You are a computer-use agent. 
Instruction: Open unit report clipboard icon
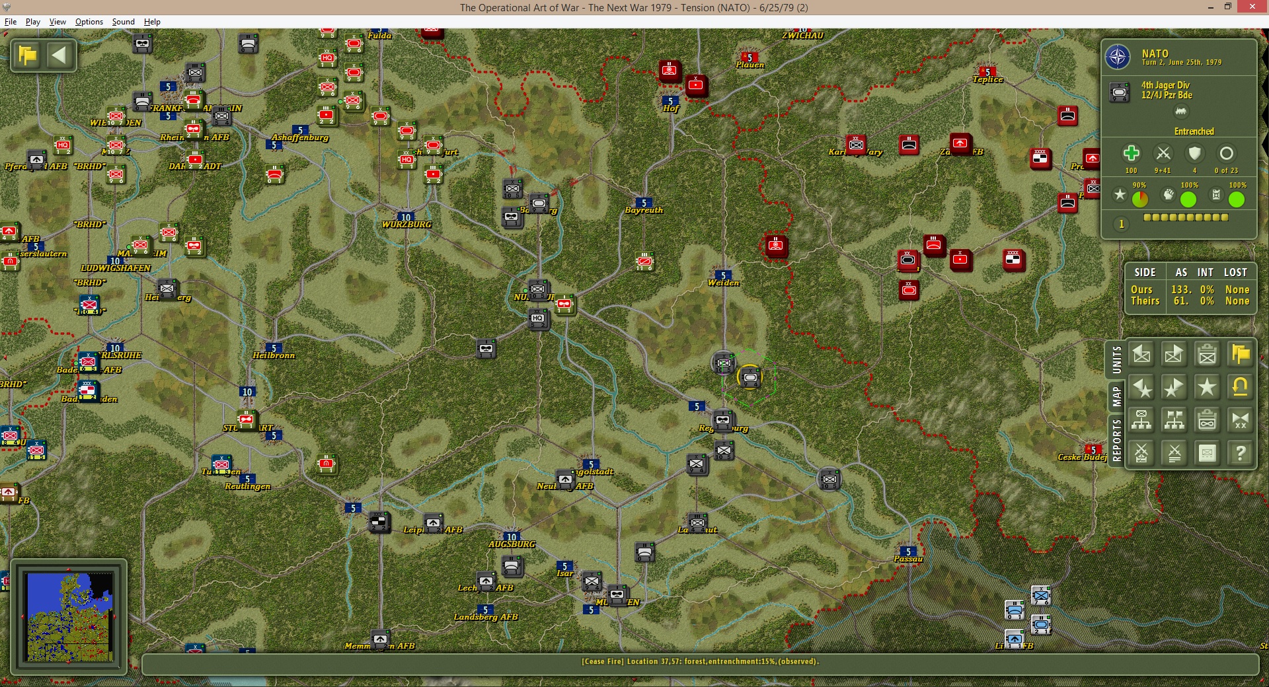(x=1207, y=355)
